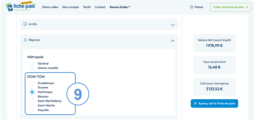Click the heart pulse Arrêts icon
The image size is (255, 121).
pyautogui.click(x=25, y=24)
